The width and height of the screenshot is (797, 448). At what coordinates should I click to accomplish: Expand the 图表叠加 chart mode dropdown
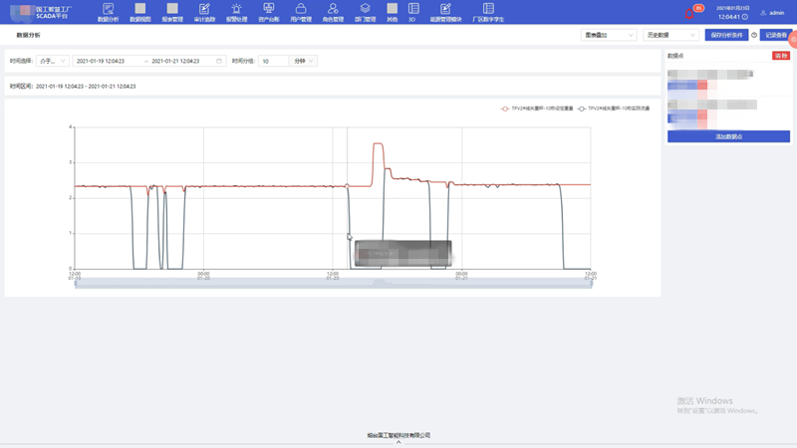(608, 35)
